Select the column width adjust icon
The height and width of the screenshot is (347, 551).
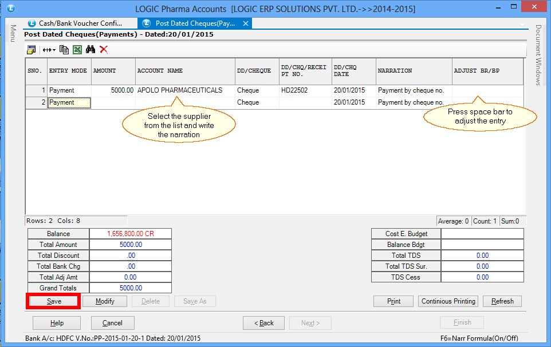pyautogui.click(x=47, y=50)
